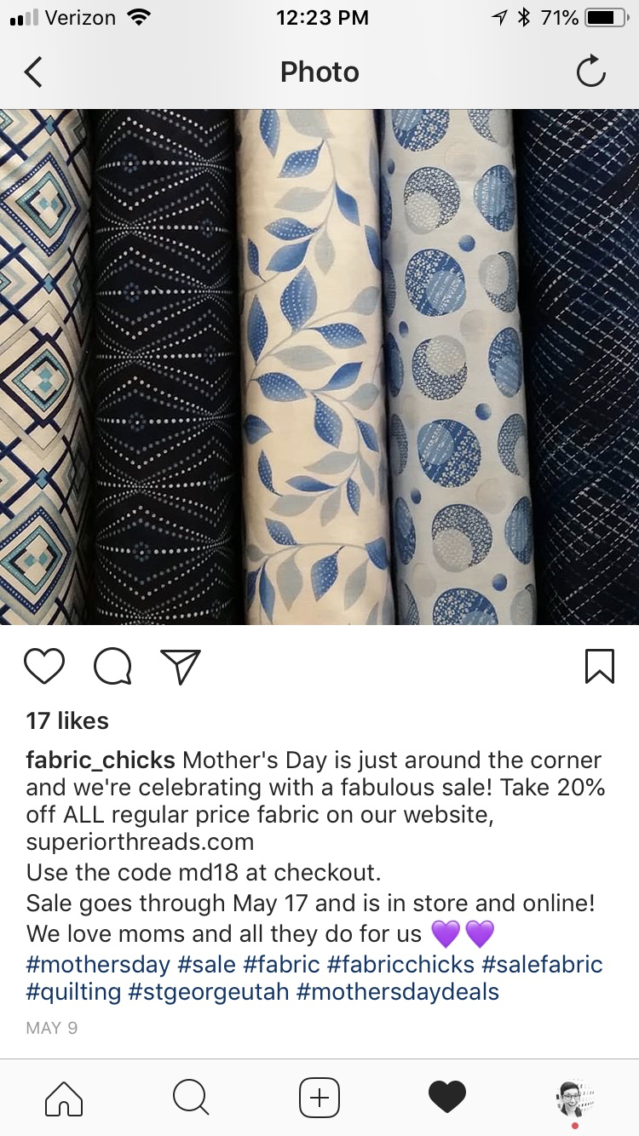Image resolution: width=639 pixels, height=1136 pixels.
Task: Open comments with speech bubble icon
Action: coord(112,667)
